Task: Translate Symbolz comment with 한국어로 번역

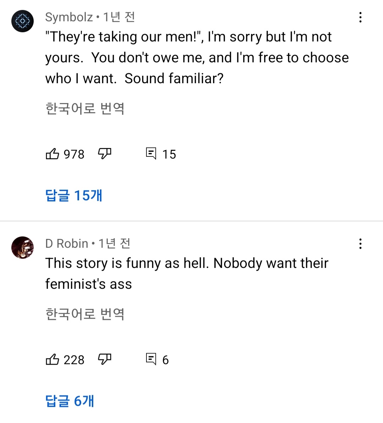Action: click(85, 108)
